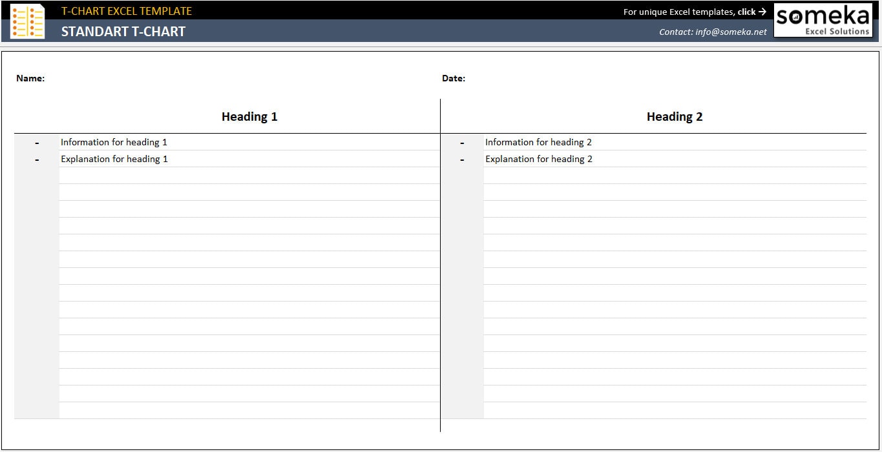Select the dash bullet before 'Information for heading 2'
Image resolution: width=882 pixels, height=452 pixels.
462,141
